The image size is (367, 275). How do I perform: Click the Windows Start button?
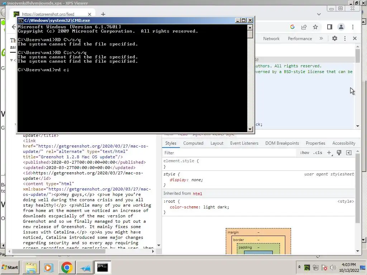click(10, 267)
